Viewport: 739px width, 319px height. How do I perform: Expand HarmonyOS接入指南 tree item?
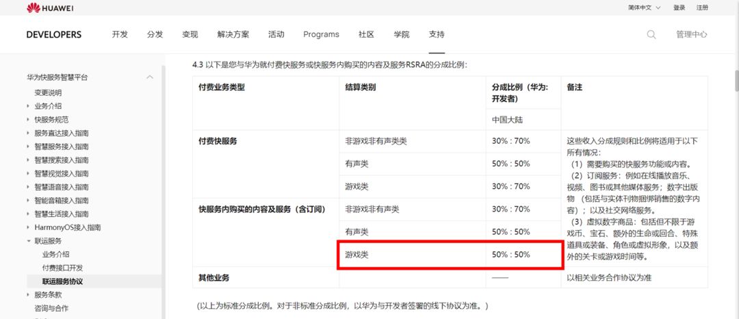pos(28,227)
